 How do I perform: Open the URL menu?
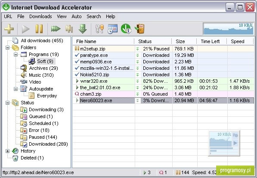8,16
